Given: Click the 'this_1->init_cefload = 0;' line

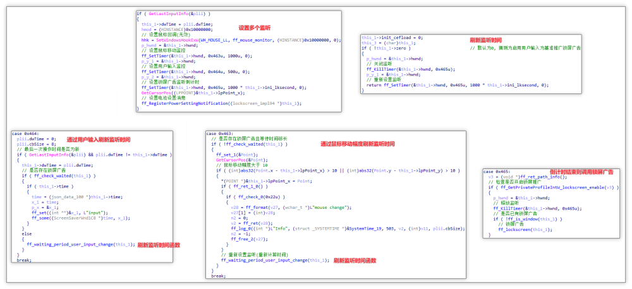Looking at the screenshot, I should click(392, 37).
